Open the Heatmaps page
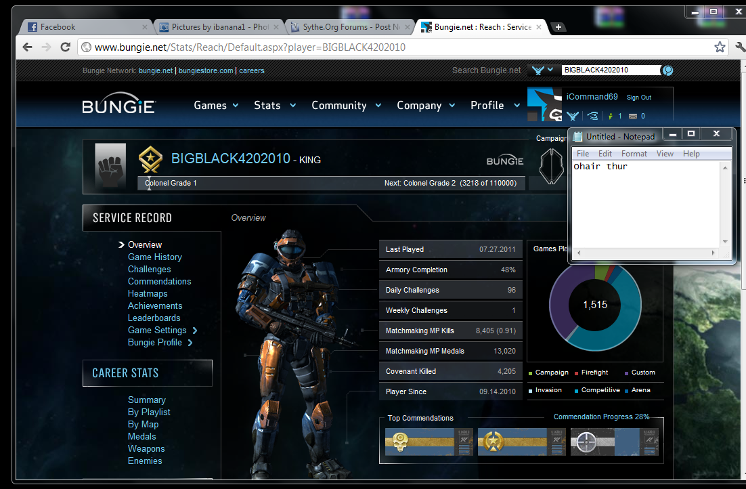The width and height of the screenshot is (746, 489). point(148,294)
